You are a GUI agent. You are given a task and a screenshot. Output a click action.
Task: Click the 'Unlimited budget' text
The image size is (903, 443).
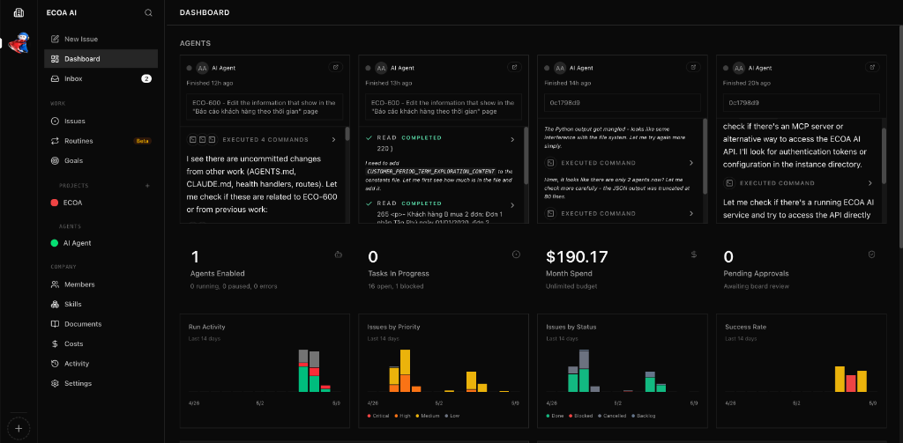571,286
